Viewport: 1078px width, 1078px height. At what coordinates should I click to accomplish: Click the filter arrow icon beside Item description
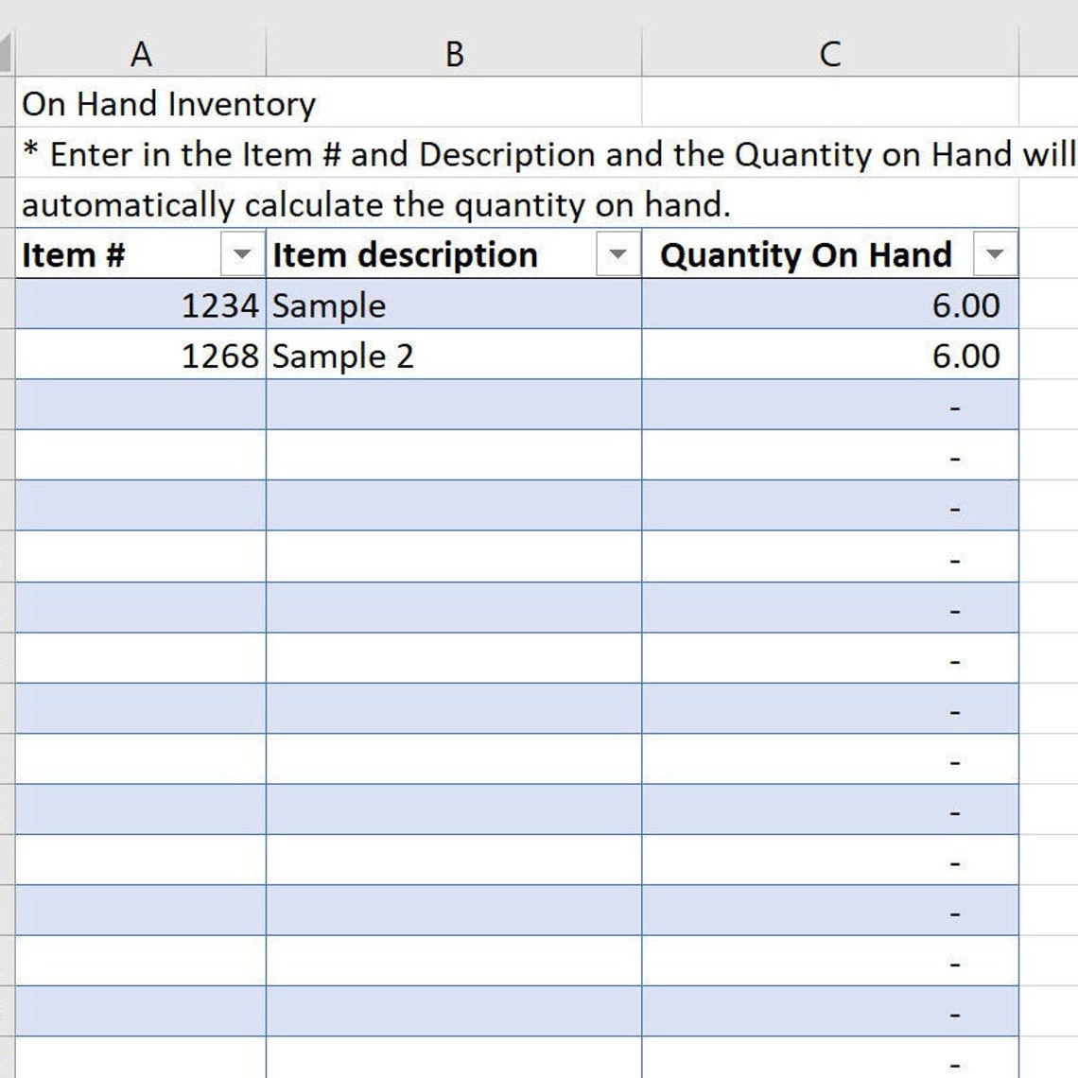click(619, 253)
